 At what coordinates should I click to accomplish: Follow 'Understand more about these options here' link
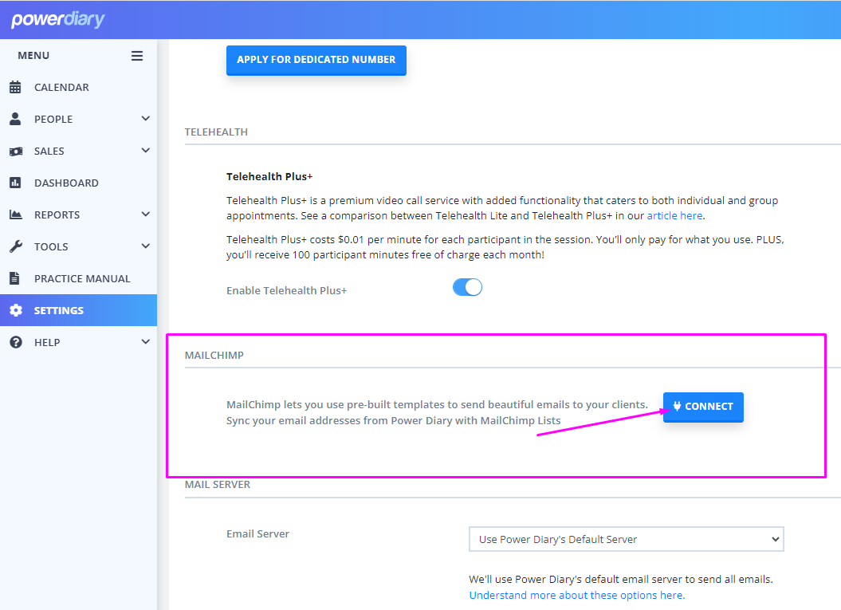(576, 595)
